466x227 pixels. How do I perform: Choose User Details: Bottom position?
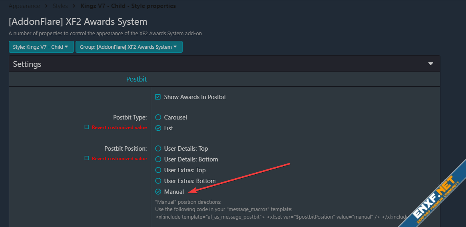(158, 159)
